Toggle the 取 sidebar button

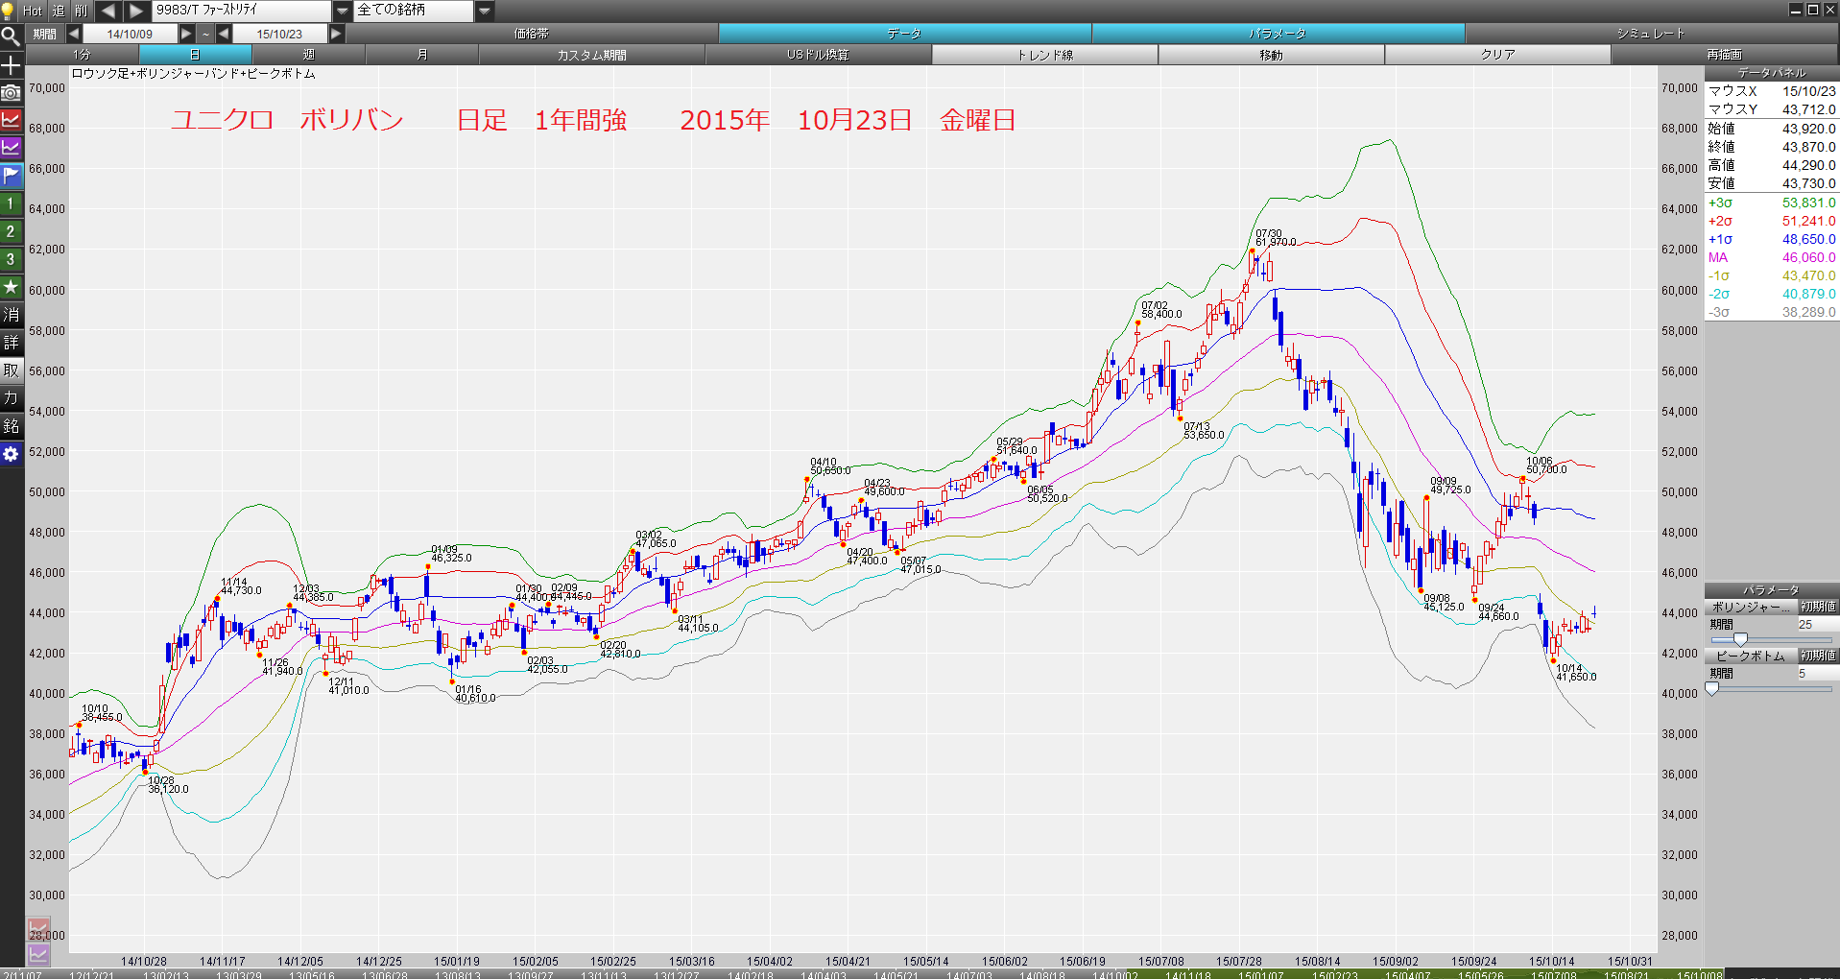[x=11, y=370]
